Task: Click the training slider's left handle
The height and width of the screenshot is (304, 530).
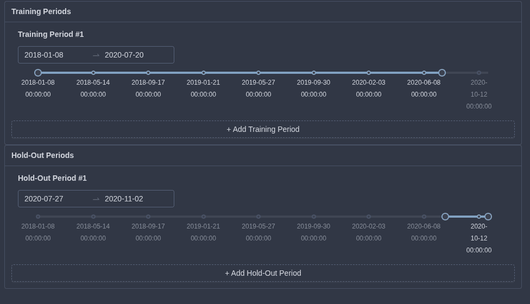Action: [38, 73]
